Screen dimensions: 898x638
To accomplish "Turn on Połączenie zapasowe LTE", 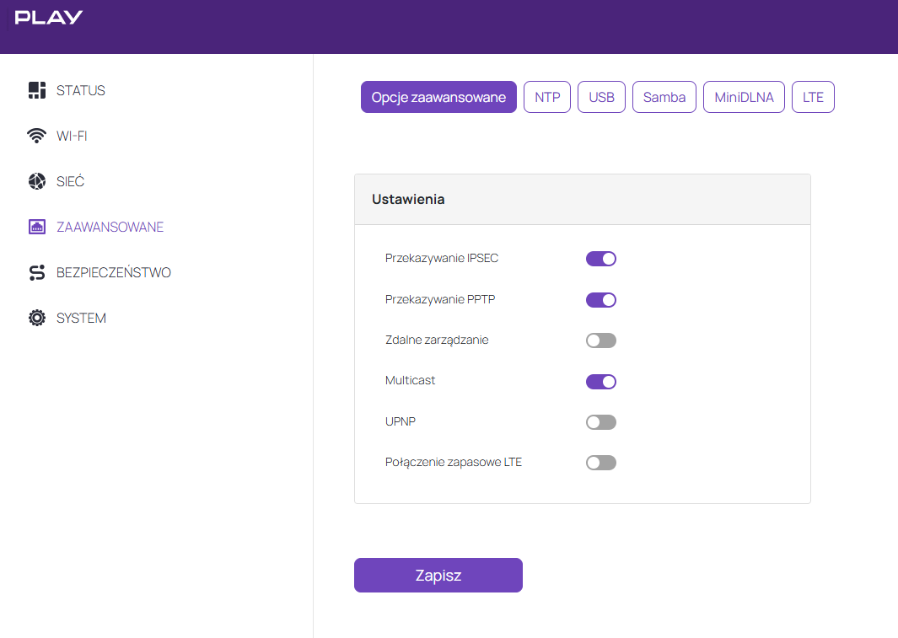I will click(x=601, y=463).
